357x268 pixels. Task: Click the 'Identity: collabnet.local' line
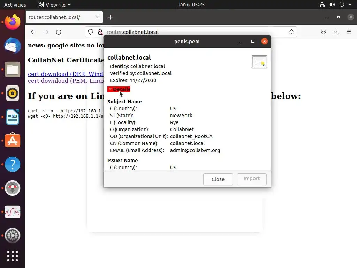pos(137,66)
